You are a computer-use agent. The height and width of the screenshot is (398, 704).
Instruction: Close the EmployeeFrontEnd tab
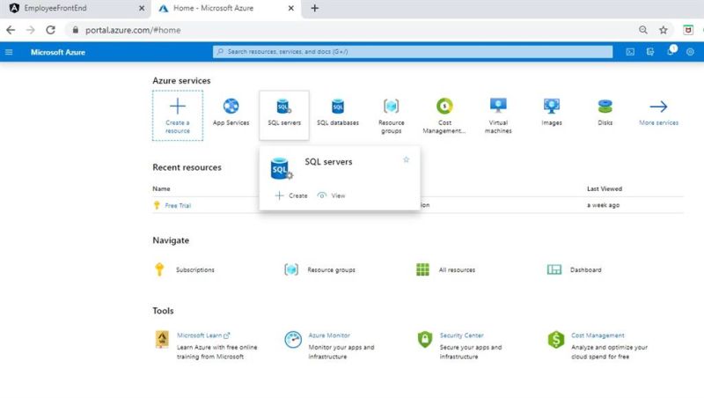point(142,8)
